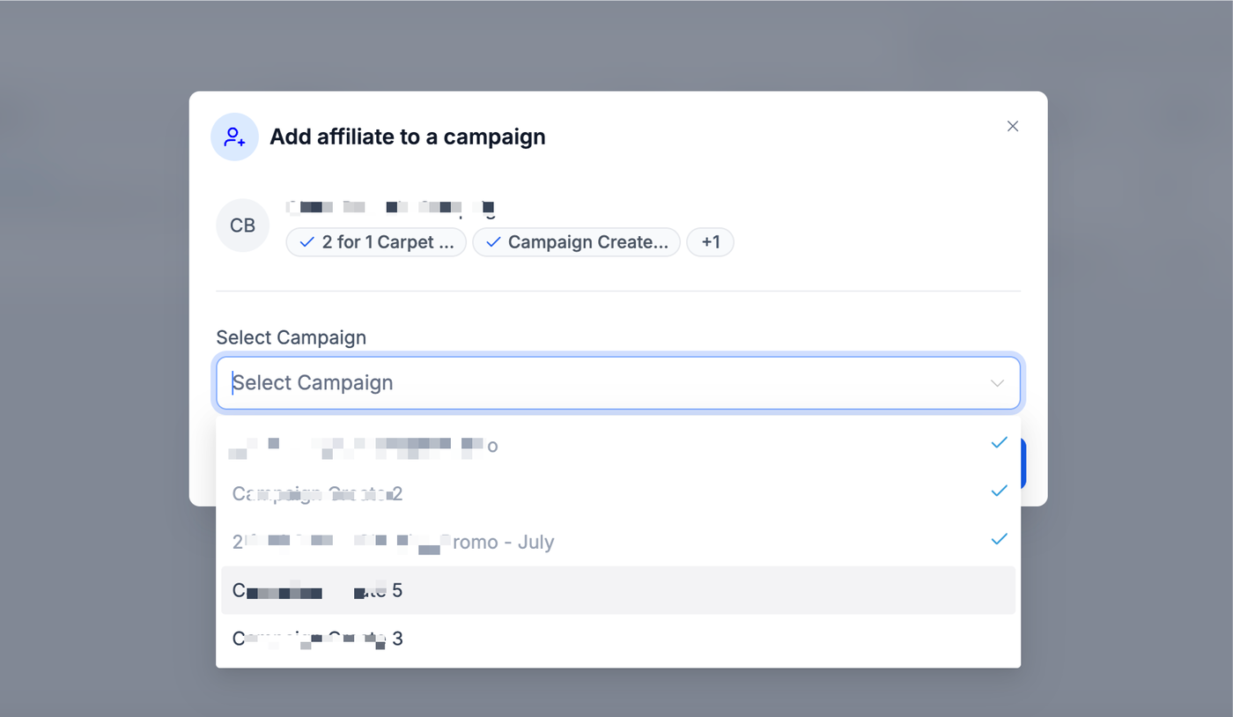Collapse dropdown using the chevron arrow
Image resolution: width=1233 pixels, height=717 pixels.
[997, 383]
